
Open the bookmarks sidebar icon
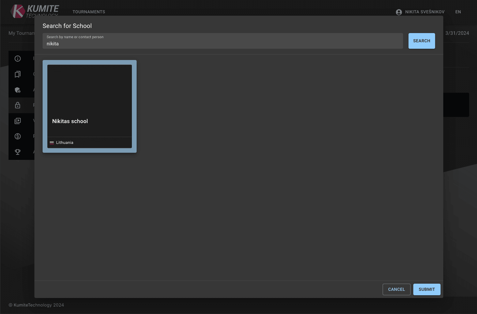[x=18, y=74]
